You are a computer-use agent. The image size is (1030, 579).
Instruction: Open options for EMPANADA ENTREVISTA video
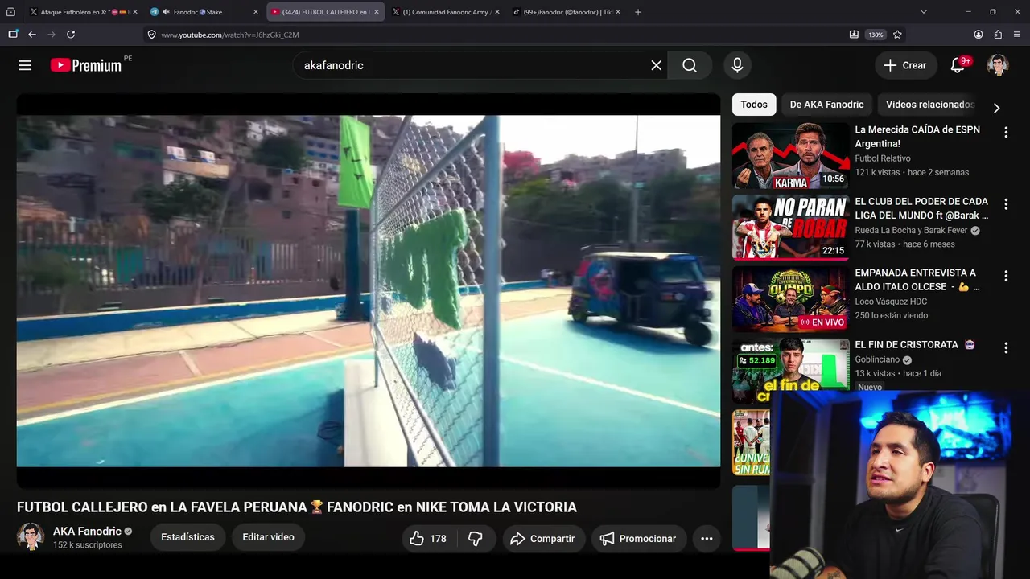[x=1006, y=276]
